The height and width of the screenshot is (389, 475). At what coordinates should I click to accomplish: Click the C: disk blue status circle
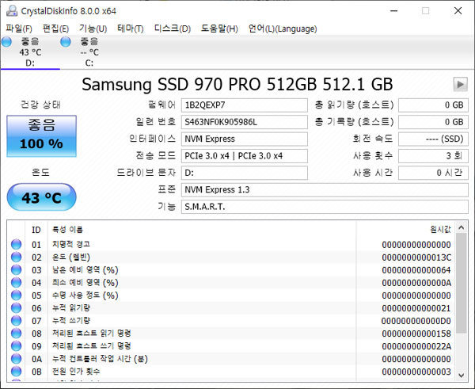click(66, 42)
